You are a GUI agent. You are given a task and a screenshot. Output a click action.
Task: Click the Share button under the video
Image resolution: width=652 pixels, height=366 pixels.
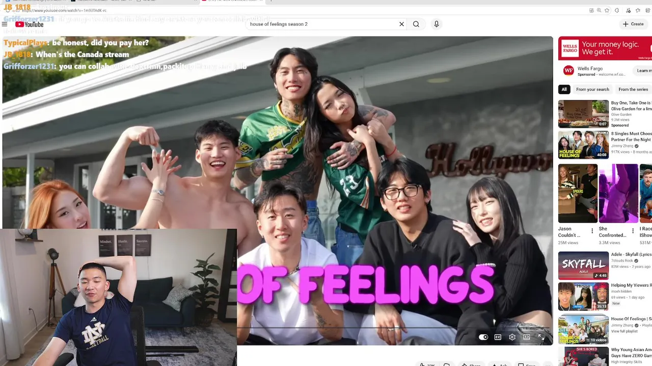(471, 365)
